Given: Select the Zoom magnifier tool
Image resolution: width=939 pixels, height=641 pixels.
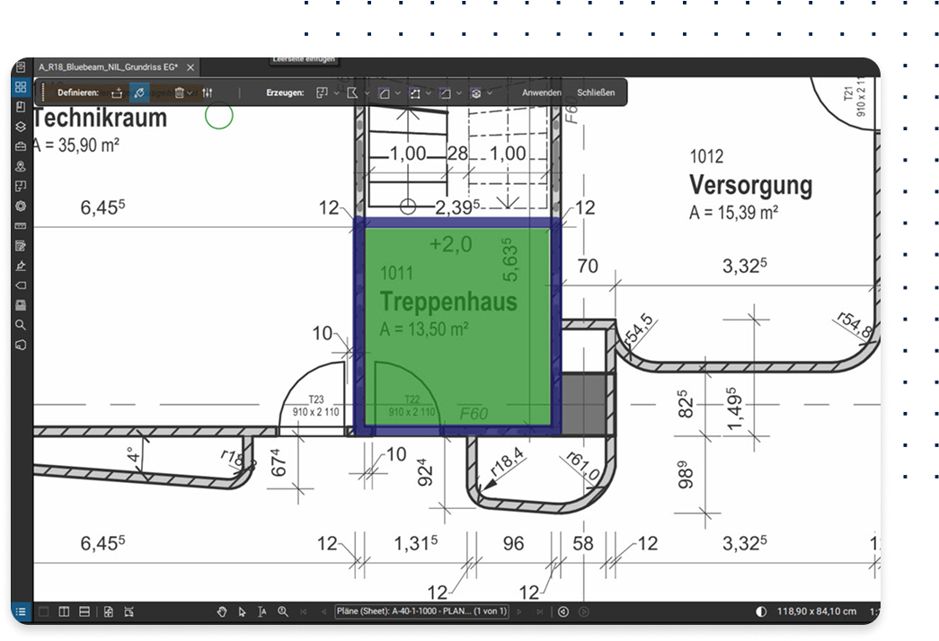Looking at the screenshot, I should tap(283, 611).
